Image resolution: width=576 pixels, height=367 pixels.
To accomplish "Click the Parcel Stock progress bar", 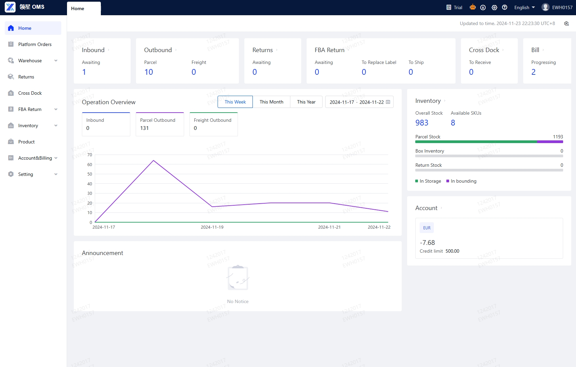I will (x=489, y=142).
